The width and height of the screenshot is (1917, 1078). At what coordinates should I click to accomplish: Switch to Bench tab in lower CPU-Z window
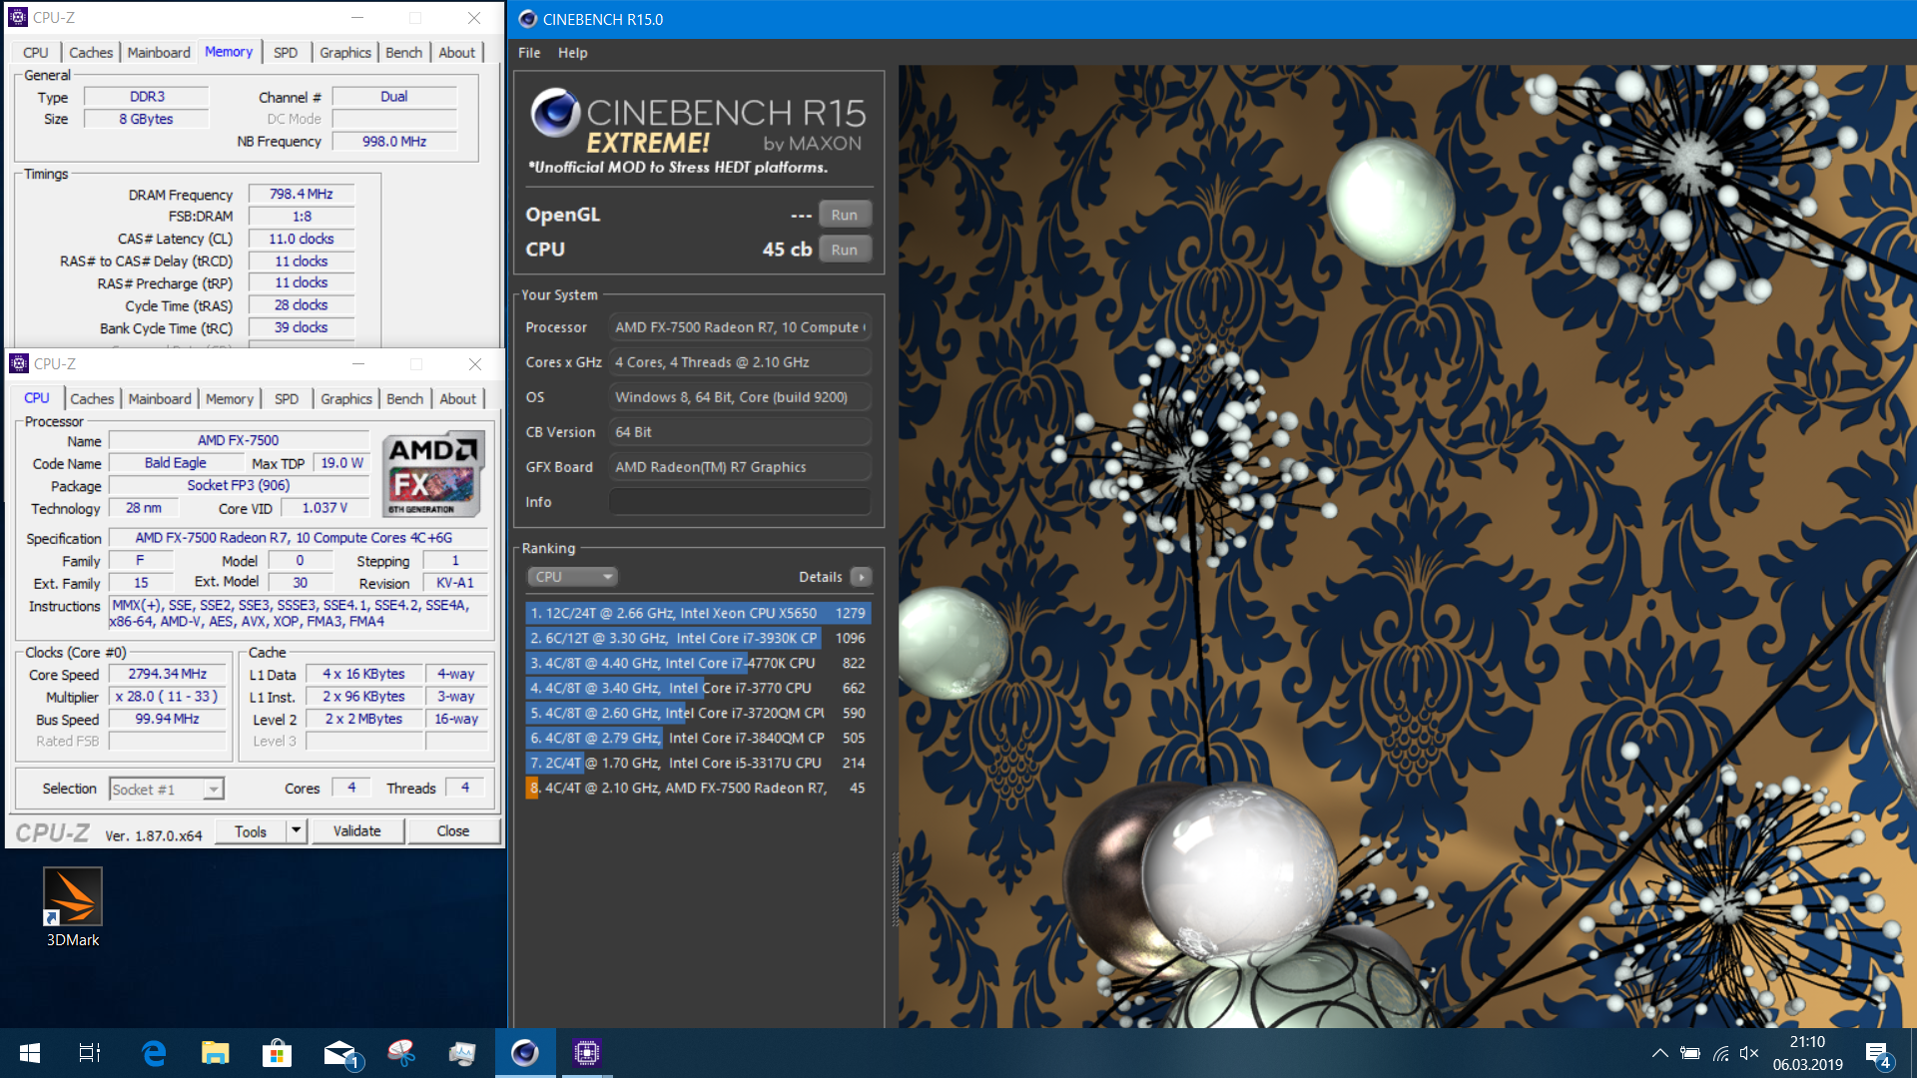(x=404, y=398)
